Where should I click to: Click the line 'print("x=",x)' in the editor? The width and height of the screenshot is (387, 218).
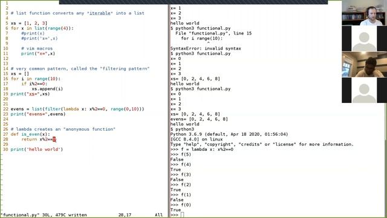point(38,53)
